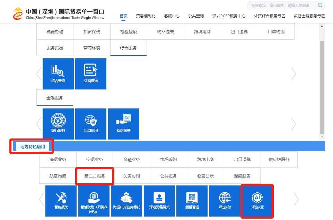Image resolution: width=333 pixels, height=220 pixels.
Task: Open the 综合查询 tile
Action: coord(58,74)
